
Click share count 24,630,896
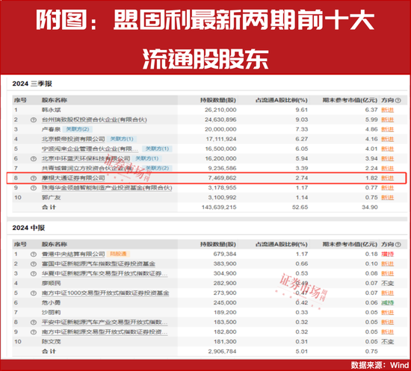(220, 119)
